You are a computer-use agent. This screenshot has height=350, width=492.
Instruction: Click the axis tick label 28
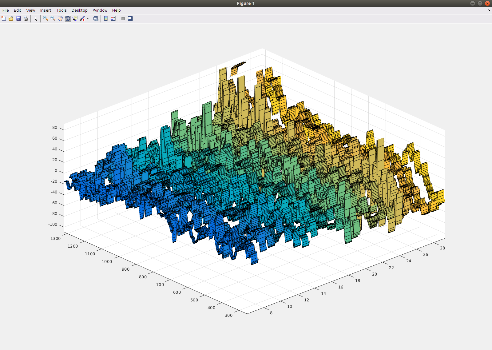442,248
